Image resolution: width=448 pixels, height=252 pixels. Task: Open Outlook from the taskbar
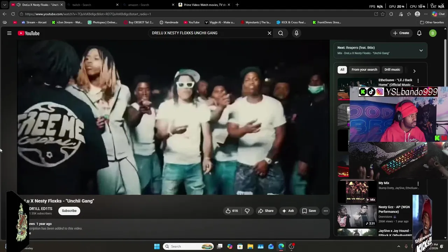point(271,246)
